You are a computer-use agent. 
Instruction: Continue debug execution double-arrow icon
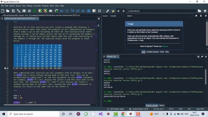point(83,11)
